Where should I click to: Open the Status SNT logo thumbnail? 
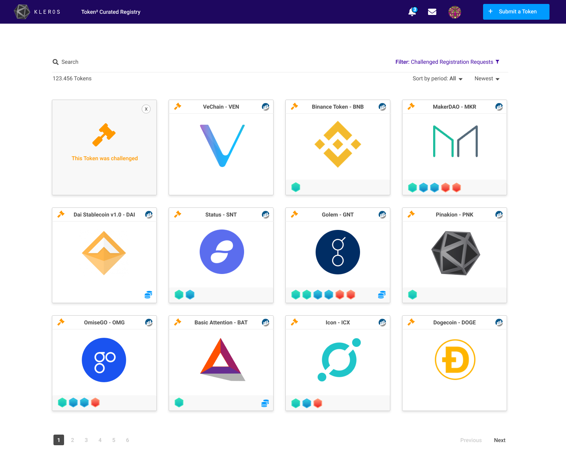click(222, 252)
